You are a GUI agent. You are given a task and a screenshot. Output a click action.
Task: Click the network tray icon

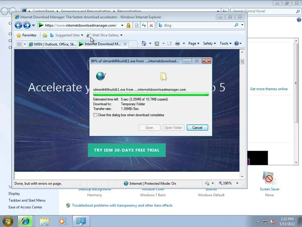coord(265,222)
